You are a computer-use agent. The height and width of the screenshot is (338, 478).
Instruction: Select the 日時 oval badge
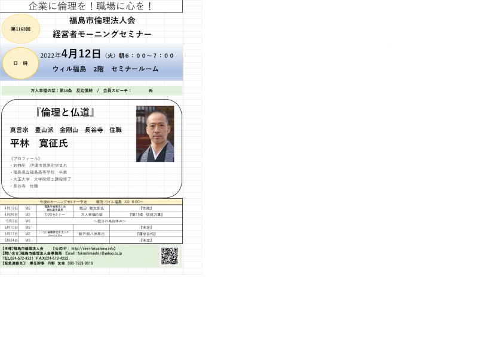click(20, 63)
